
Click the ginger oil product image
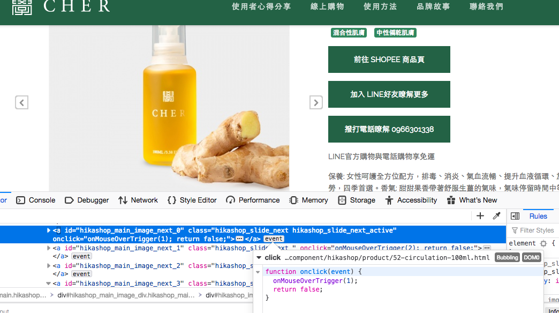169,108
